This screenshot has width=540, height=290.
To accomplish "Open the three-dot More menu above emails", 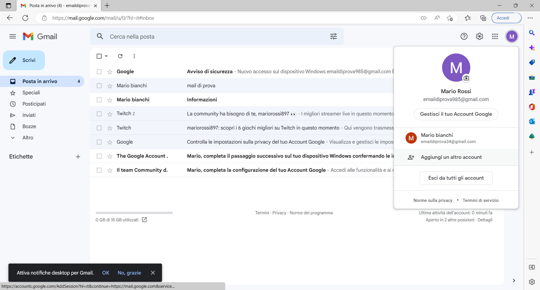I will [134, 56].
